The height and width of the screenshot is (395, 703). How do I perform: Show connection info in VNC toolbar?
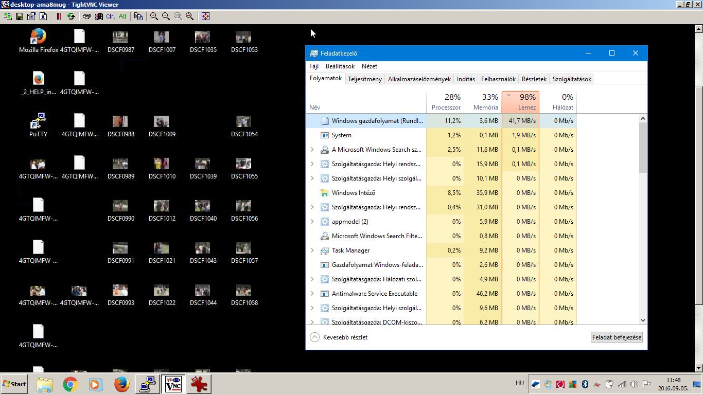click(x=43, y=16)
